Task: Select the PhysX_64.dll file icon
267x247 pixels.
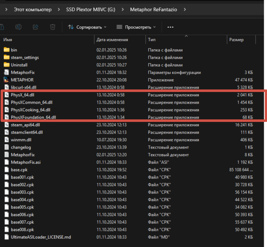Action: point(6,95)
